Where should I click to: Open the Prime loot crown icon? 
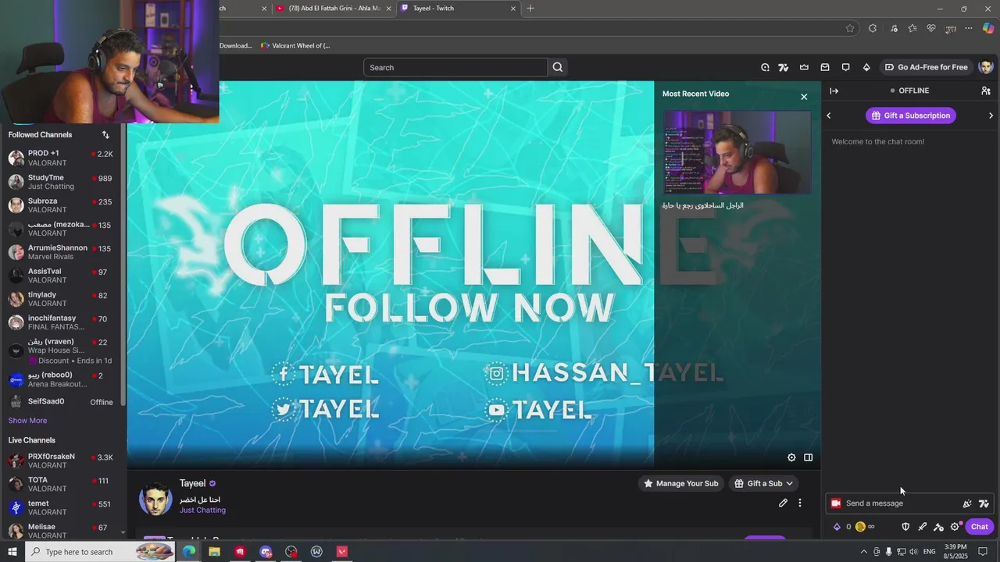point(804,67)
